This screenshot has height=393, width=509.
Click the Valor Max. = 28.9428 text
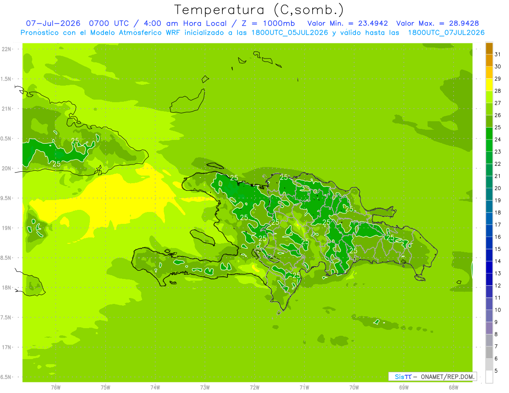click(x=438, y=23)
